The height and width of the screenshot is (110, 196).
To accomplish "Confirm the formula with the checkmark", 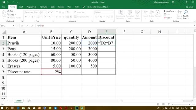I will (27, 26).
